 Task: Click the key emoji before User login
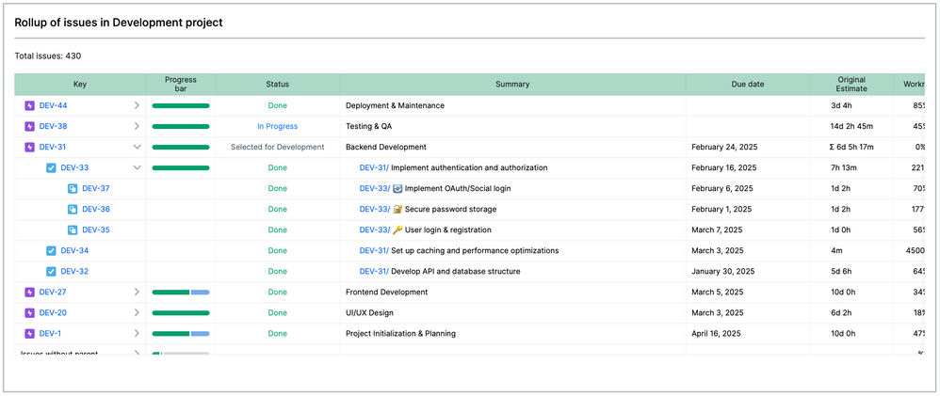[x=397, y=230]
